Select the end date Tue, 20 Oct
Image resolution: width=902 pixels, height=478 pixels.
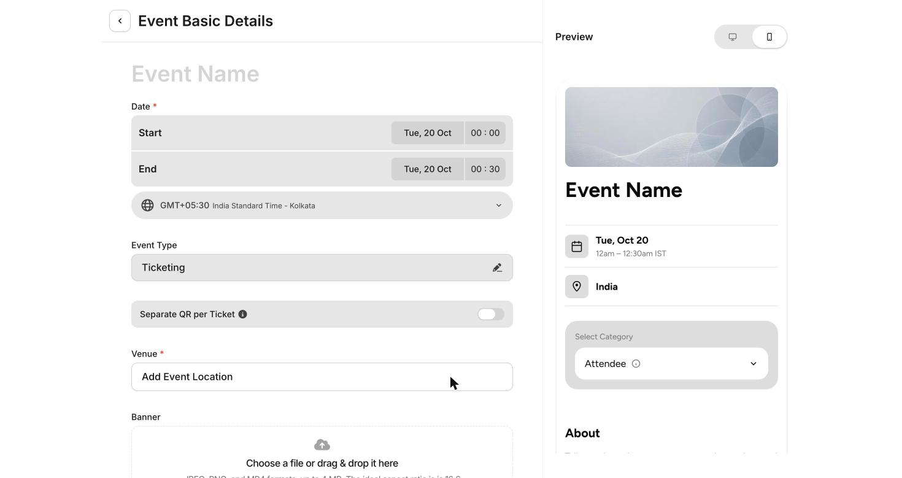428,169
